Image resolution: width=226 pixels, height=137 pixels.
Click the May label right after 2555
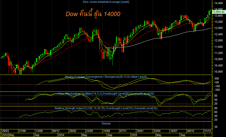159,135
